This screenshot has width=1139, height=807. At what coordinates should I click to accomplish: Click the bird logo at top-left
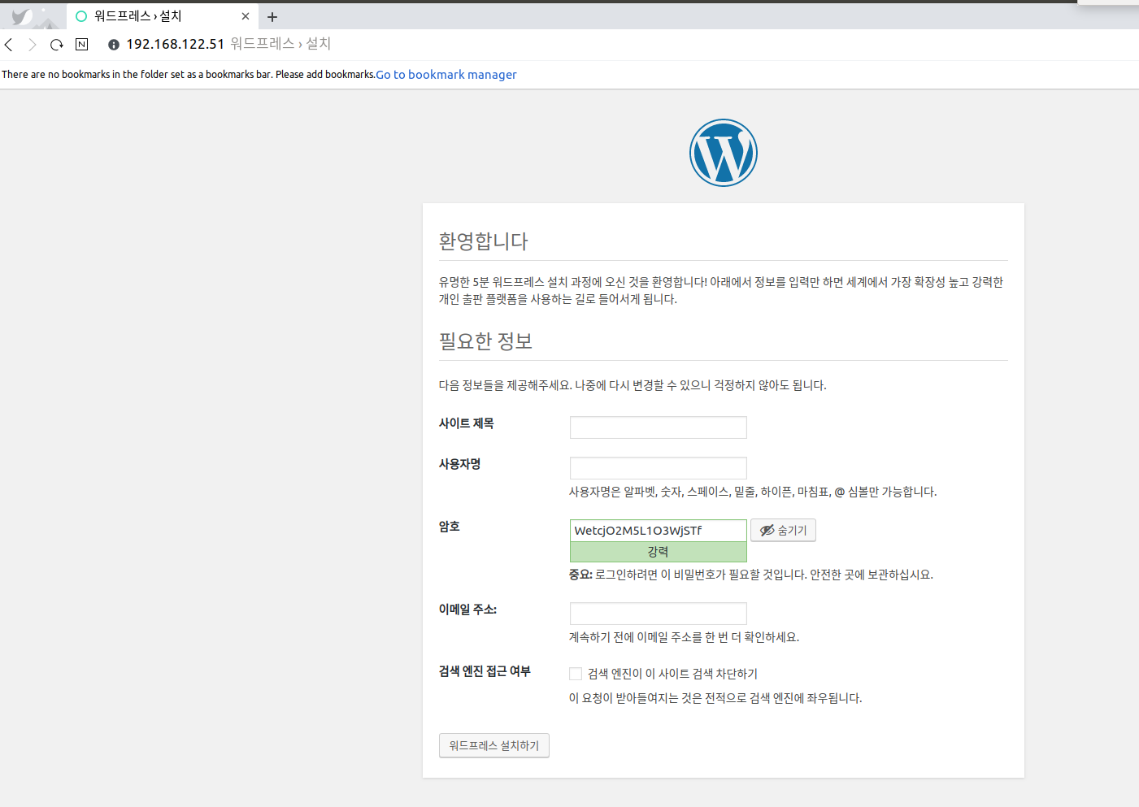click(x=23, y=16)
